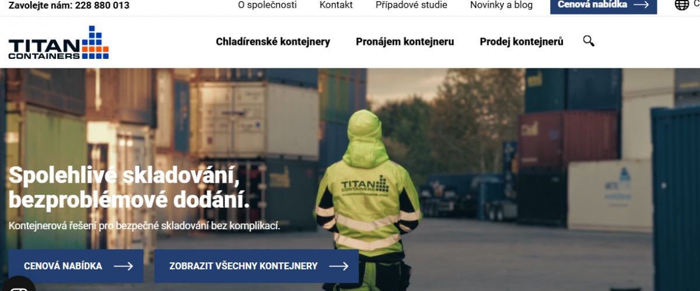Screen dimensions: 700x291
Task: Expand the Chladírenské kontejnery menu
Action: pos(273,41)
